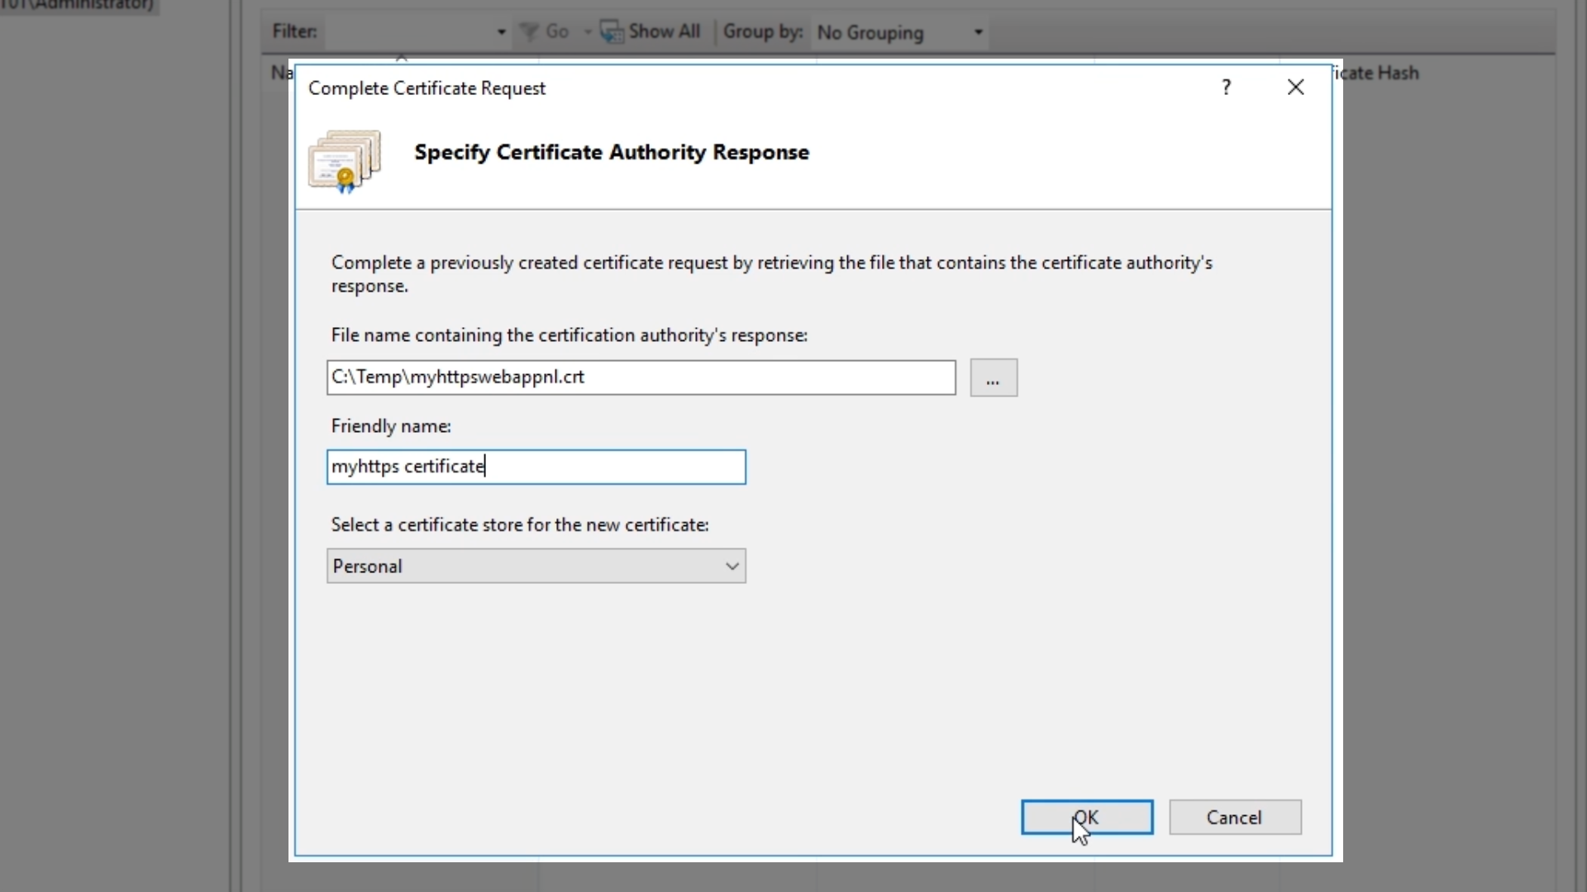Sort by the Certificate Hash column header
This screenshot has width=1587, height=892.
1379,73
